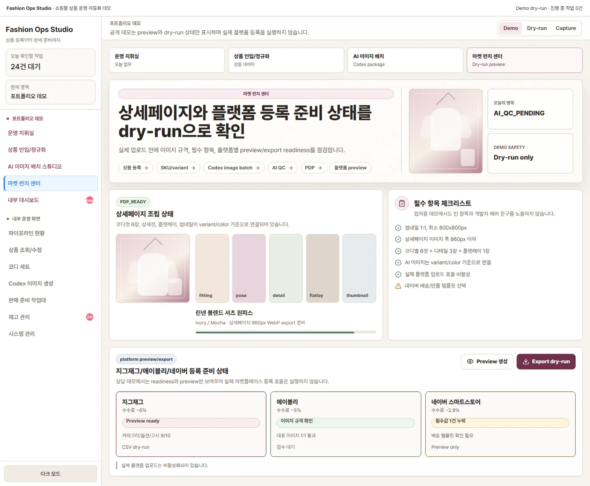Viewport: 590px width, 486px height.
Task: Select the pose color swatch
Action: click(249, 268)
